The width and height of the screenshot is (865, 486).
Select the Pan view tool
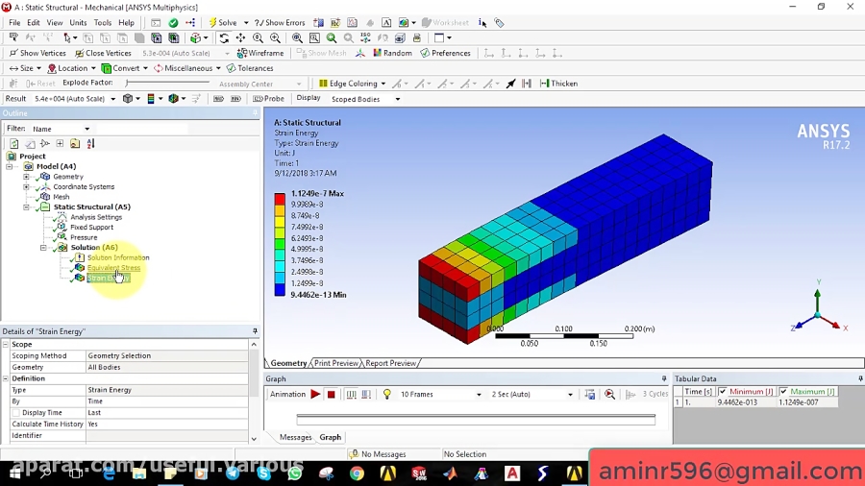240,38
